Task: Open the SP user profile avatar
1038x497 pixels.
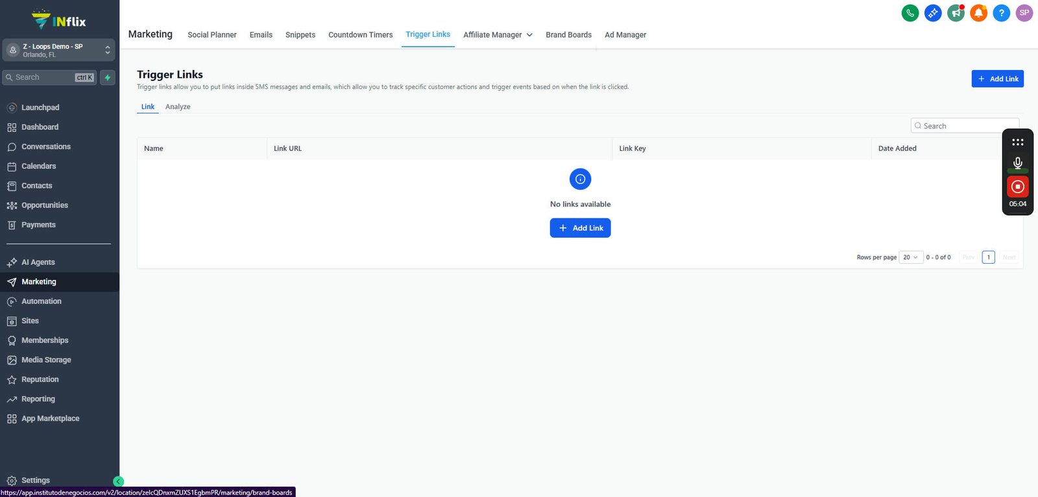Action: [1024, 12]
